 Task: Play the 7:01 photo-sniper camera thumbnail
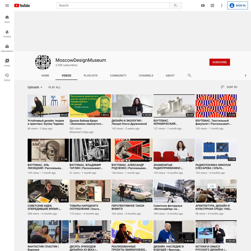(x=174, y=191)
